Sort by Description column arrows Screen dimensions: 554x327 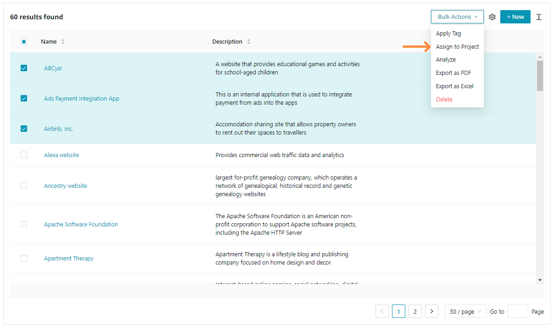point(249,42)
